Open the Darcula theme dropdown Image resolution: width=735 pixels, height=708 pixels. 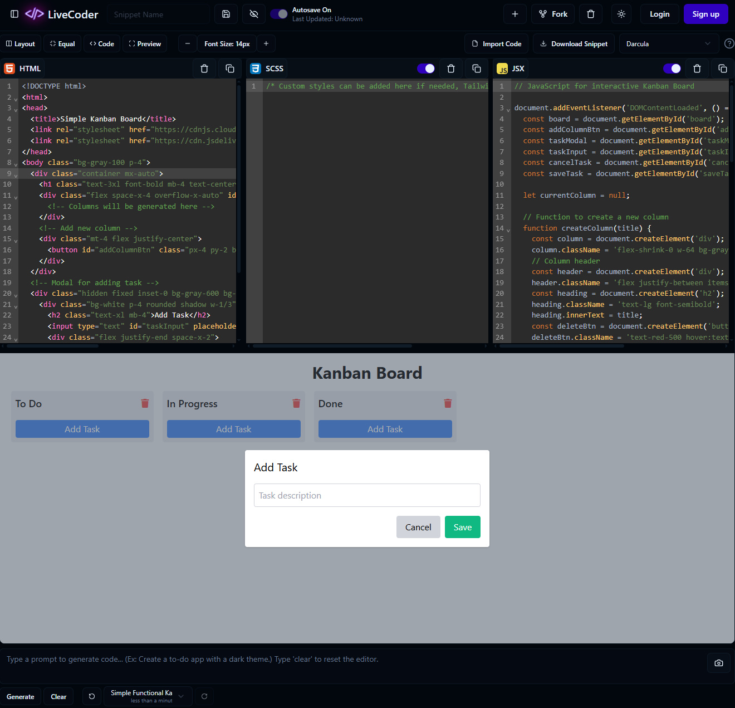point(669,43)
